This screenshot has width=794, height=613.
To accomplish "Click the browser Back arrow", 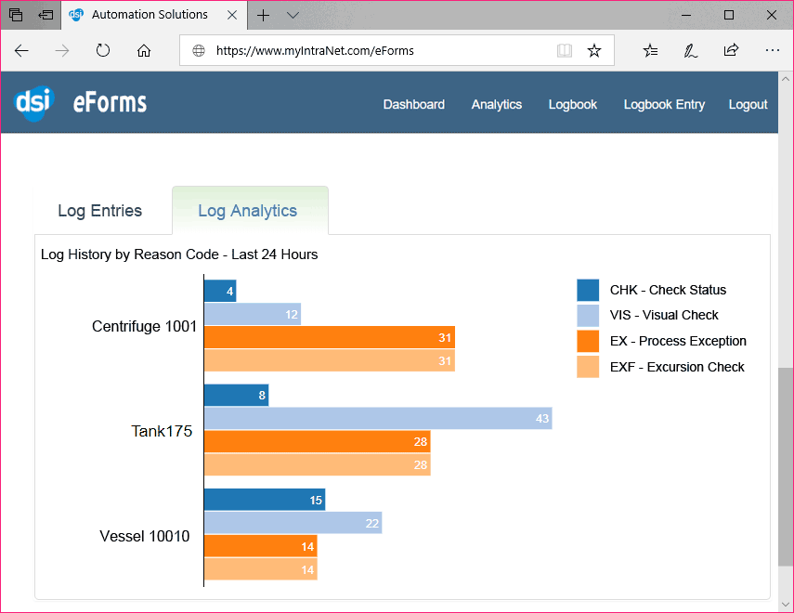I will [x=21, y=51].
